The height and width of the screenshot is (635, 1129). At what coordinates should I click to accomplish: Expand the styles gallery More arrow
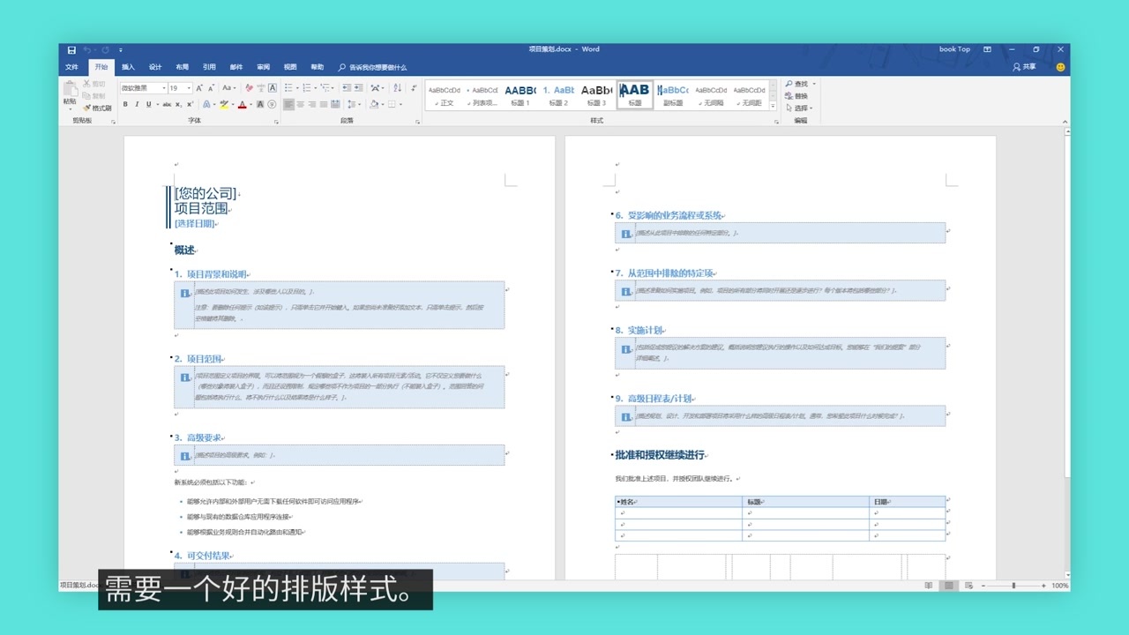tap(774, 107)
